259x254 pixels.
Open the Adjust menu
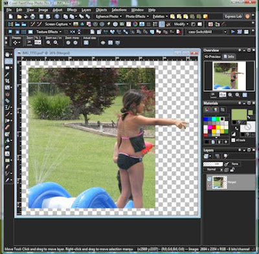click(x=57, y=10)
